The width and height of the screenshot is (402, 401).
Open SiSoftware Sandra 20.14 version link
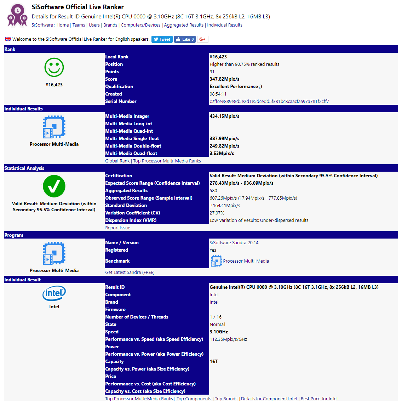tap(234, 242)
